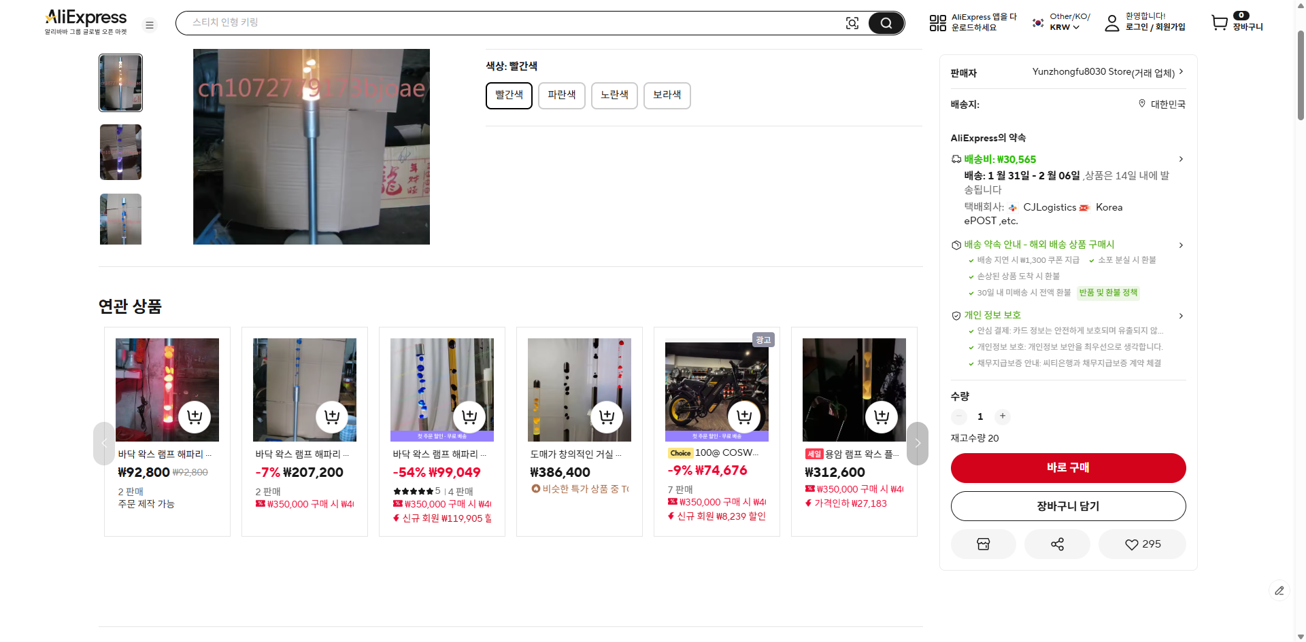Click the QR code app download icon
1306x642 pixels.
point(937,23)
